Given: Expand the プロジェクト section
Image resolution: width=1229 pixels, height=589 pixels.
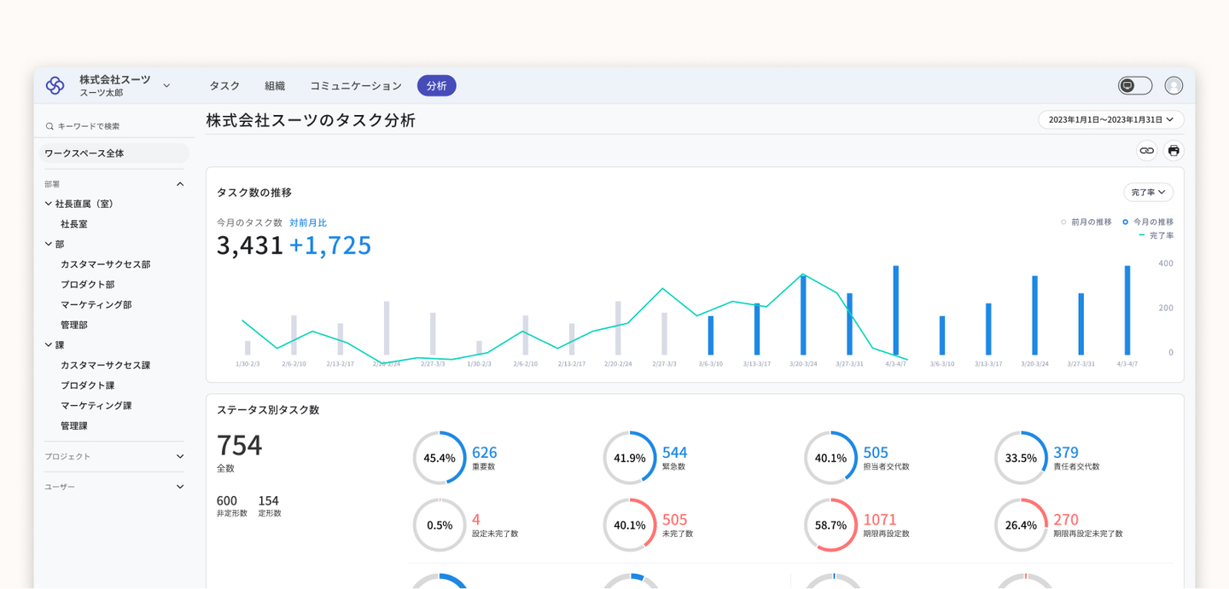Looking at the screenshot, I should (x=180, y=457).
